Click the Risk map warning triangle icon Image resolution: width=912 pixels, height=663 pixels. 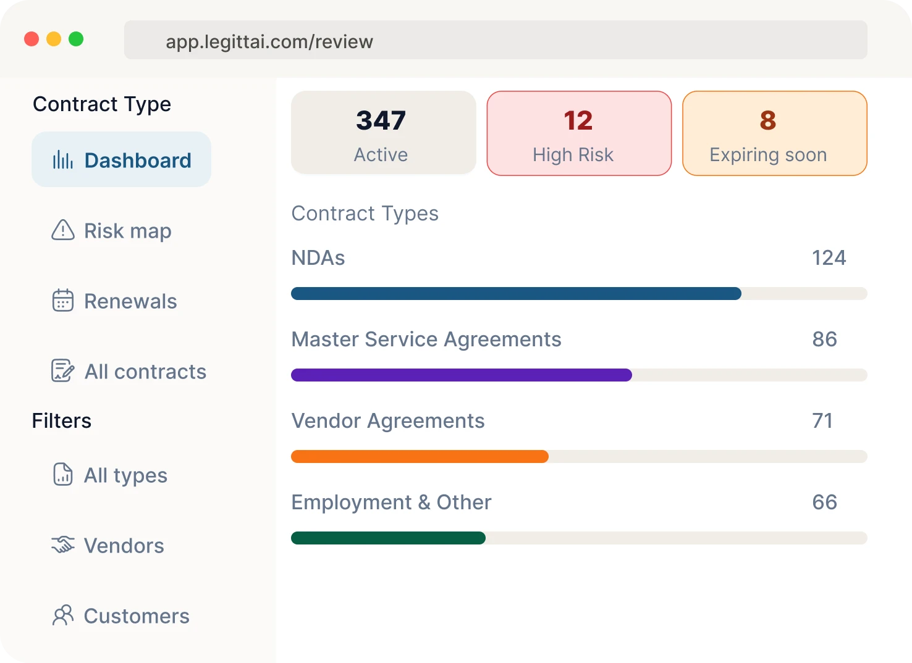(63, 230)
